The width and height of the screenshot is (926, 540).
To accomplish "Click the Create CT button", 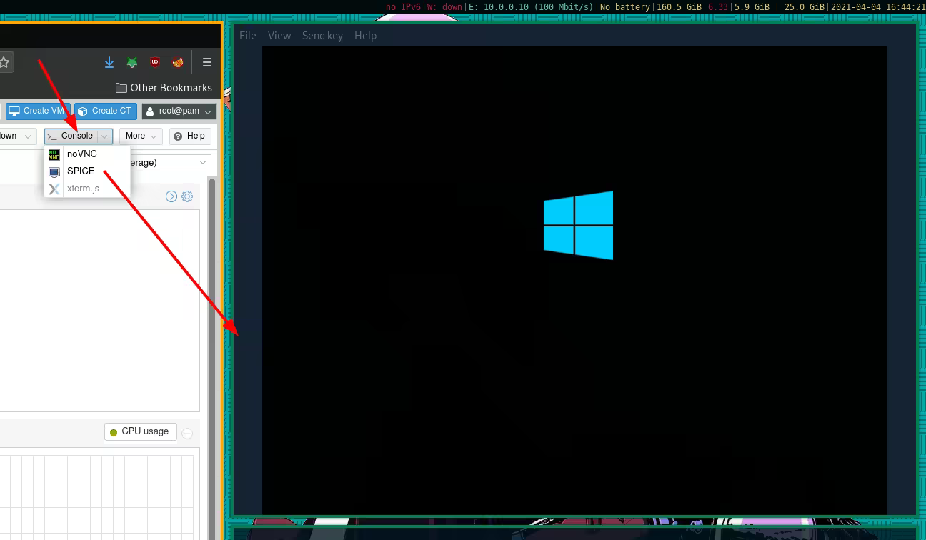I will 105,111.
